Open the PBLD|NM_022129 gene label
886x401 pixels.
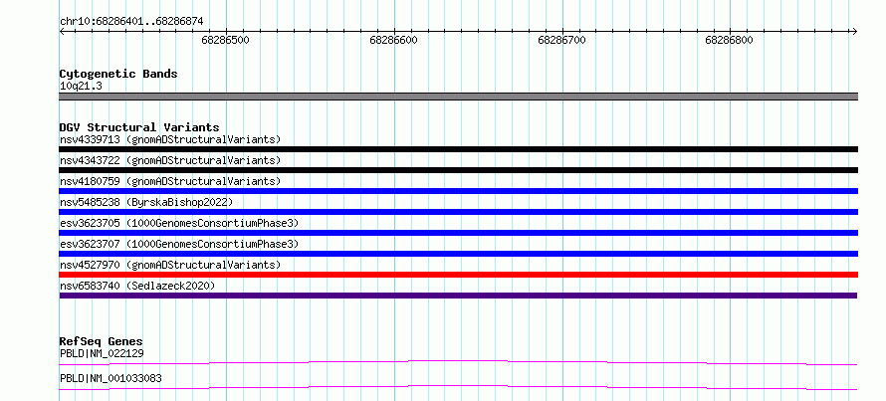pos(102,354)
